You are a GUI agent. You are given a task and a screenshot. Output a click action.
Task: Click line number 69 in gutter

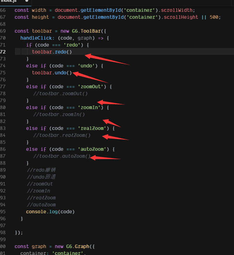(3, 31)
